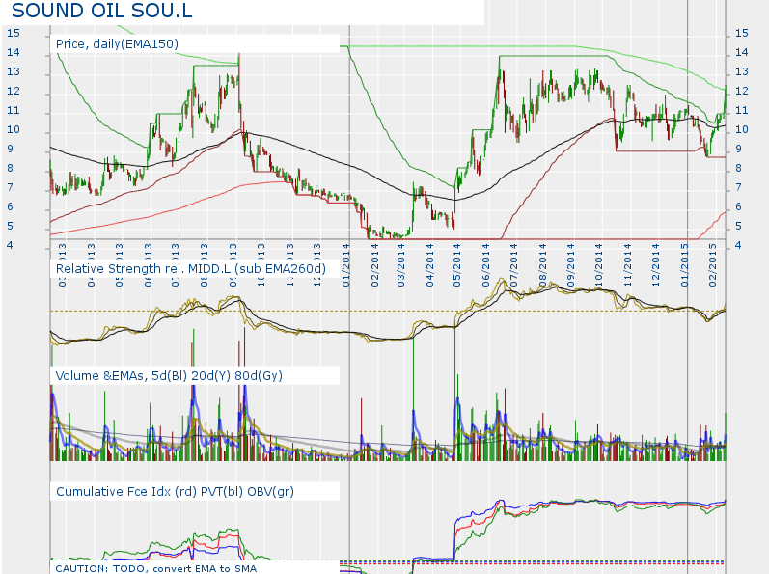Select the 12/2014 date axis label
Viewport: 769px width, 574px height.
[x=656, y=265]
